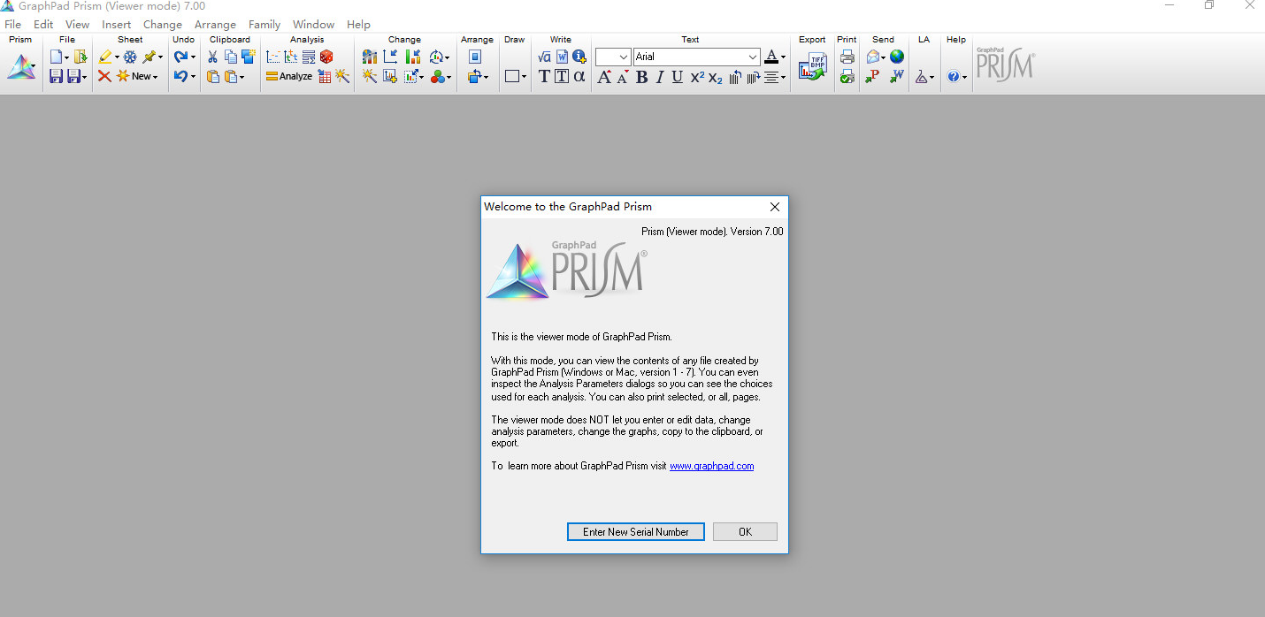This screenshot has height=617, width=1265.
Task: Click the Copy icon in the Clipboard group
Action: 230,57
